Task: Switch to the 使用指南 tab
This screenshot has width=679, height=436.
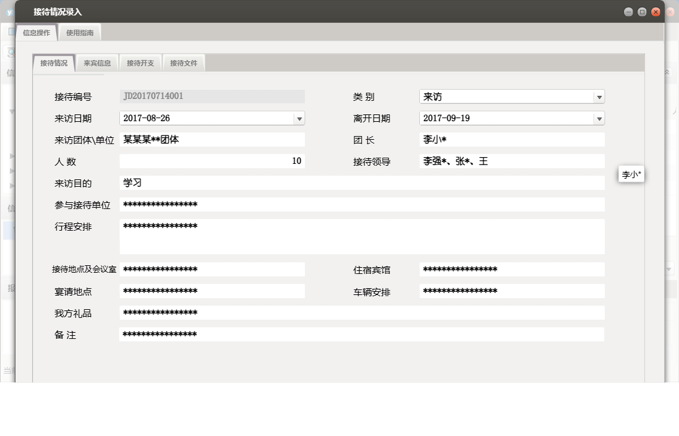Action: tap(79, 32)
